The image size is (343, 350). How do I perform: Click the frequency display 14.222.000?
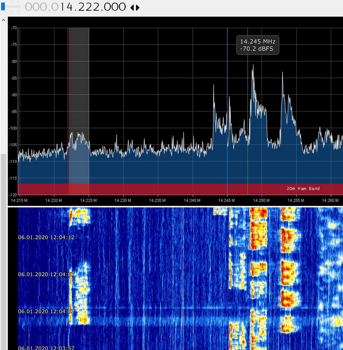point(75,7)
